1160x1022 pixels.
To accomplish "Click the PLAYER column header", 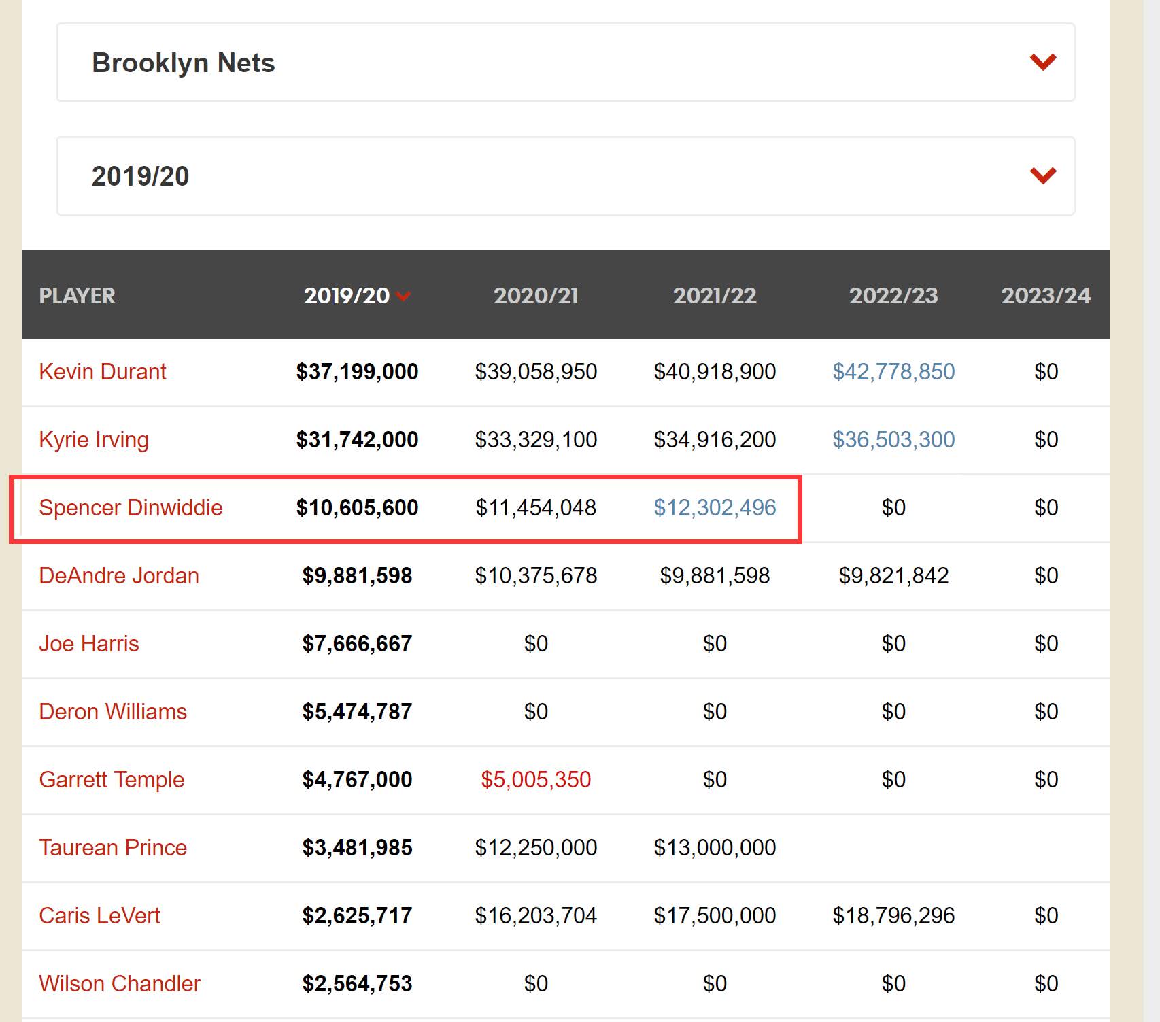I will tap(77, 296).
